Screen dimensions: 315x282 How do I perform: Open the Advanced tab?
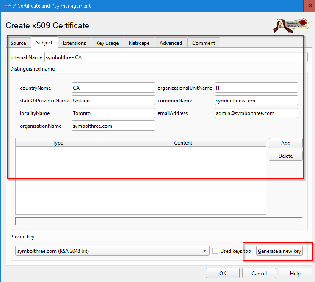(x=171, y=43)
